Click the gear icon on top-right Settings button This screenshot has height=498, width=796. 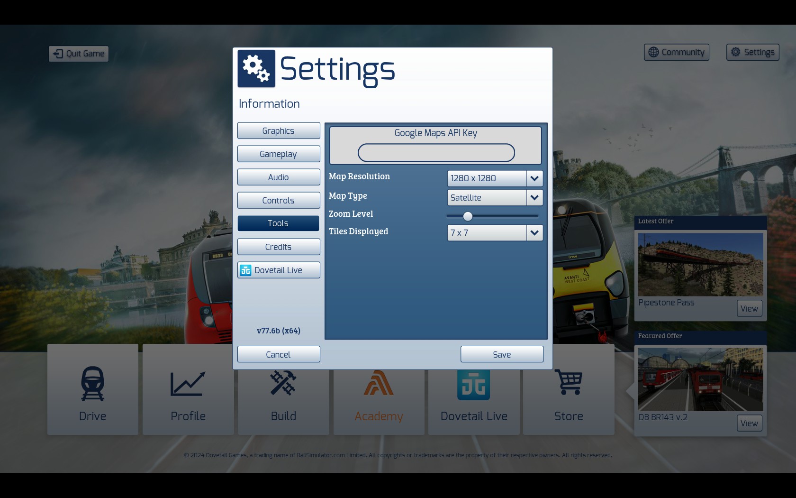[x=735, y=52]
